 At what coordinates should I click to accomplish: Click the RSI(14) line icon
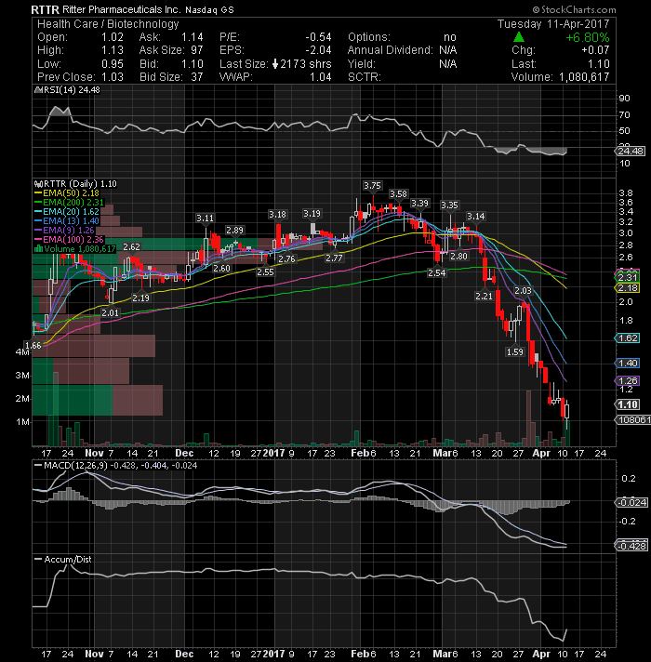click(37, 90)
